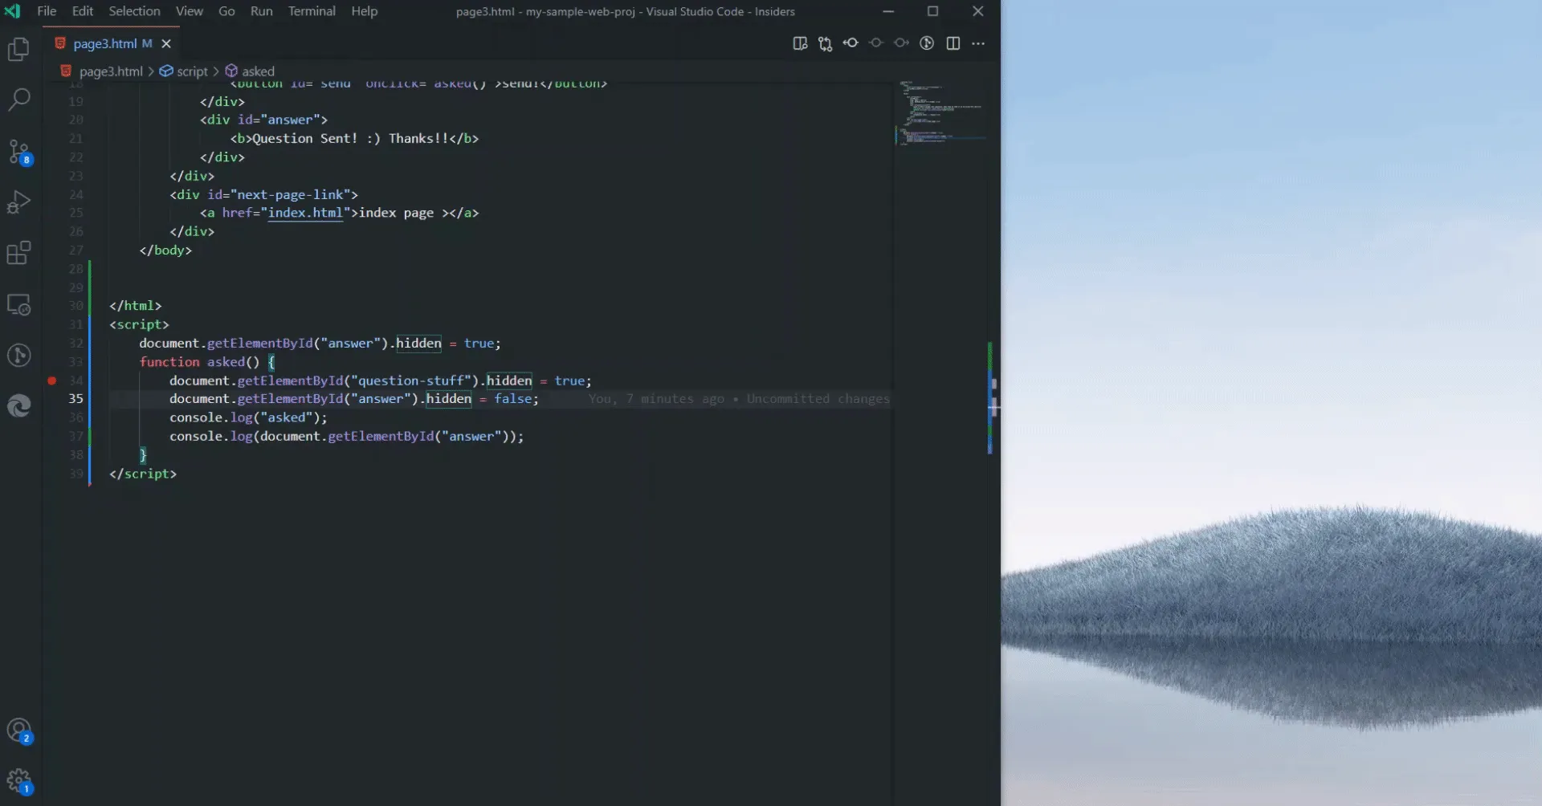The width and height of the screenshot is (1542, 806).
Task: Expand the script breadcrumb in the path bar
Action: pyautogui.click(x=190, y=71)
